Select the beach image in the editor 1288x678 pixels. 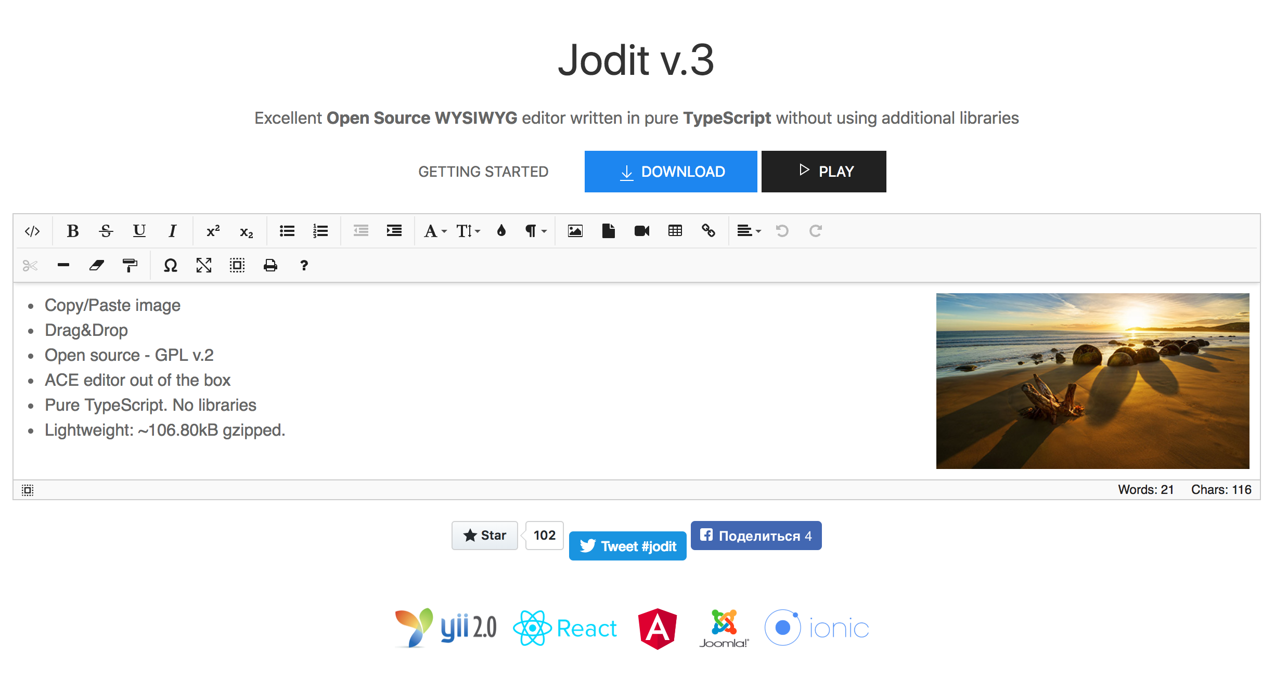[x=1092, y=381]
